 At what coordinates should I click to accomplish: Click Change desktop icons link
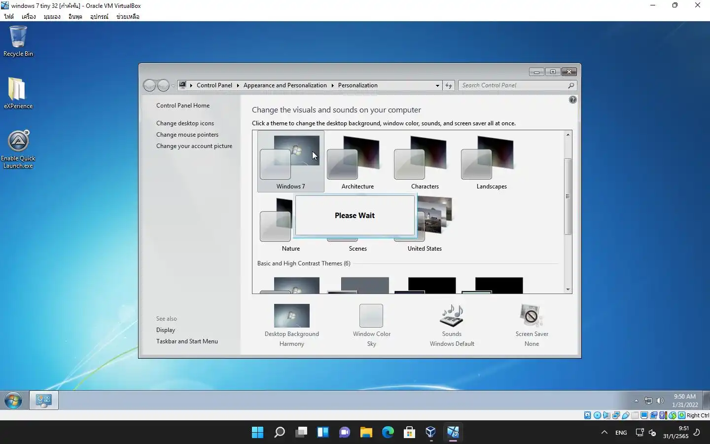click(x=185, y=123)
